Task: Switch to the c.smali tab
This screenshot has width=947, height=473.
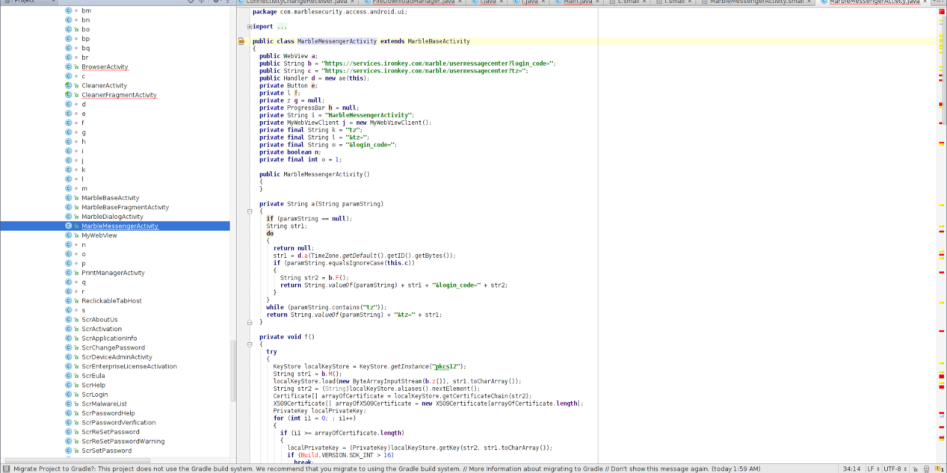Action: click(x=627, y=2)
